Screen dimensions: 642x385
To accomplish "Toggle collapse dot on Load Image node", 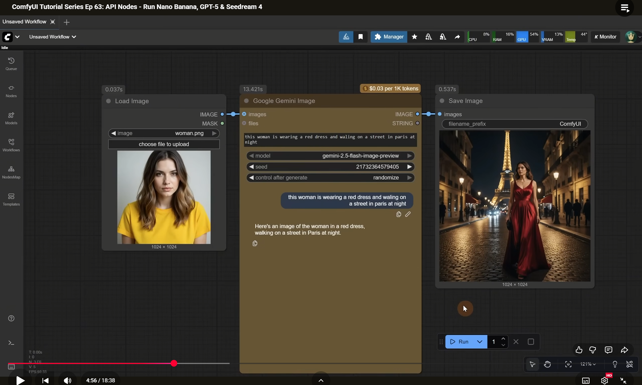I will [108, 101].
